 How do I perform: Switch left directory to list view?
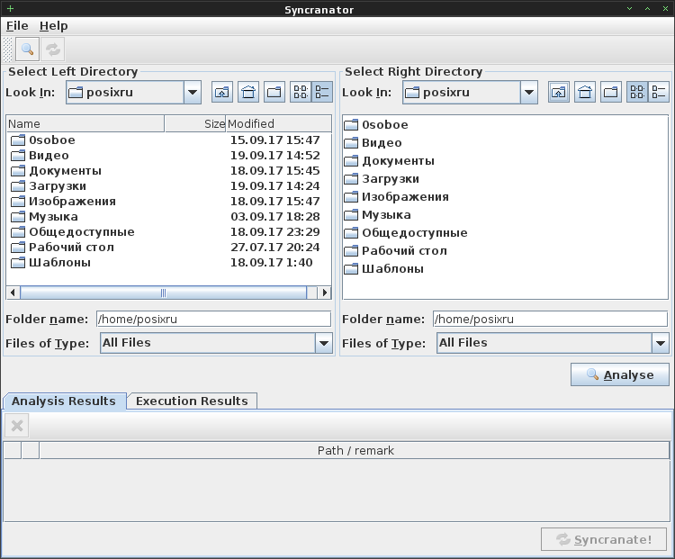[x=301, y=92]
